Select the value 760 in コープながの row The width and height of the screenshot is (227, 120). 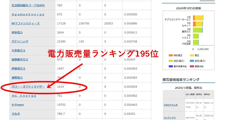(60, 5)
